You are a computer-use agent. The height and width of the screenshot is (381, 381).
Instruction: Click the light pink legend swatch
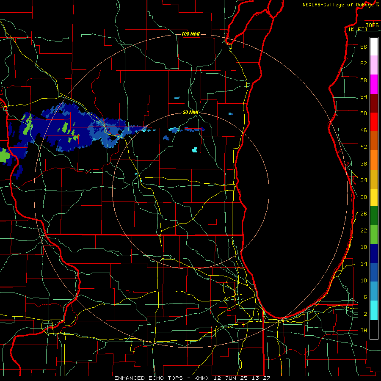point(374,65)
